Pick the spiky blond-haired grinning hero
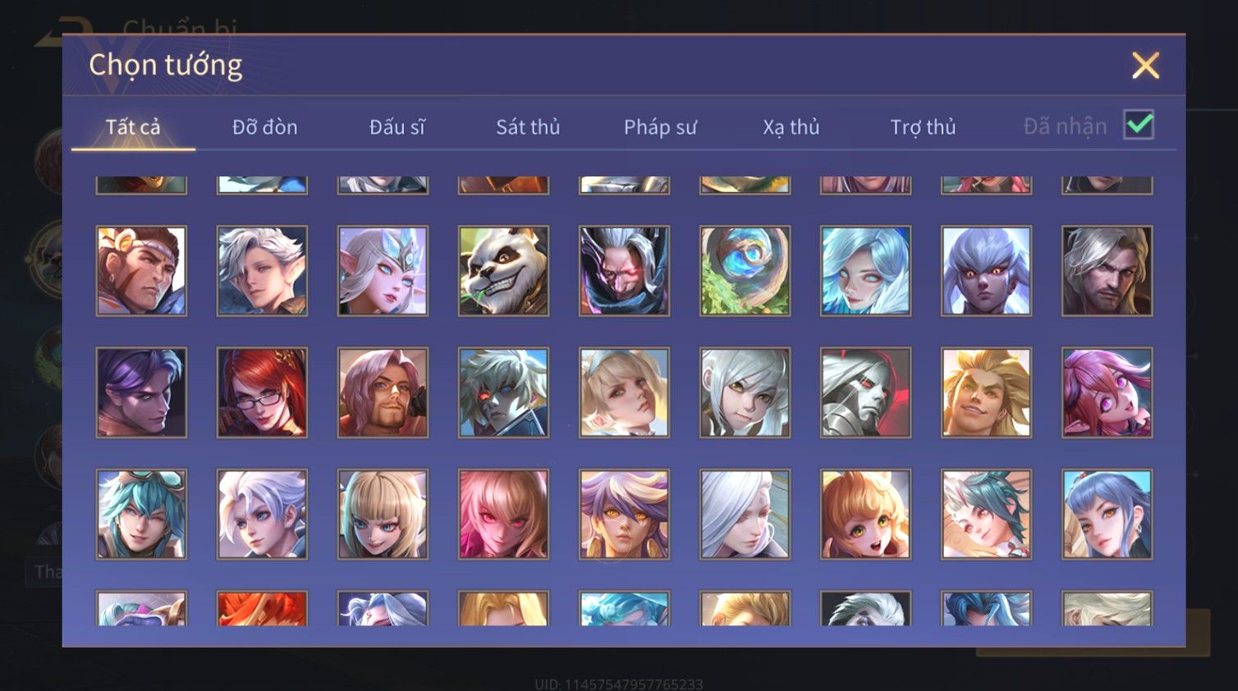 pos(986,392)
